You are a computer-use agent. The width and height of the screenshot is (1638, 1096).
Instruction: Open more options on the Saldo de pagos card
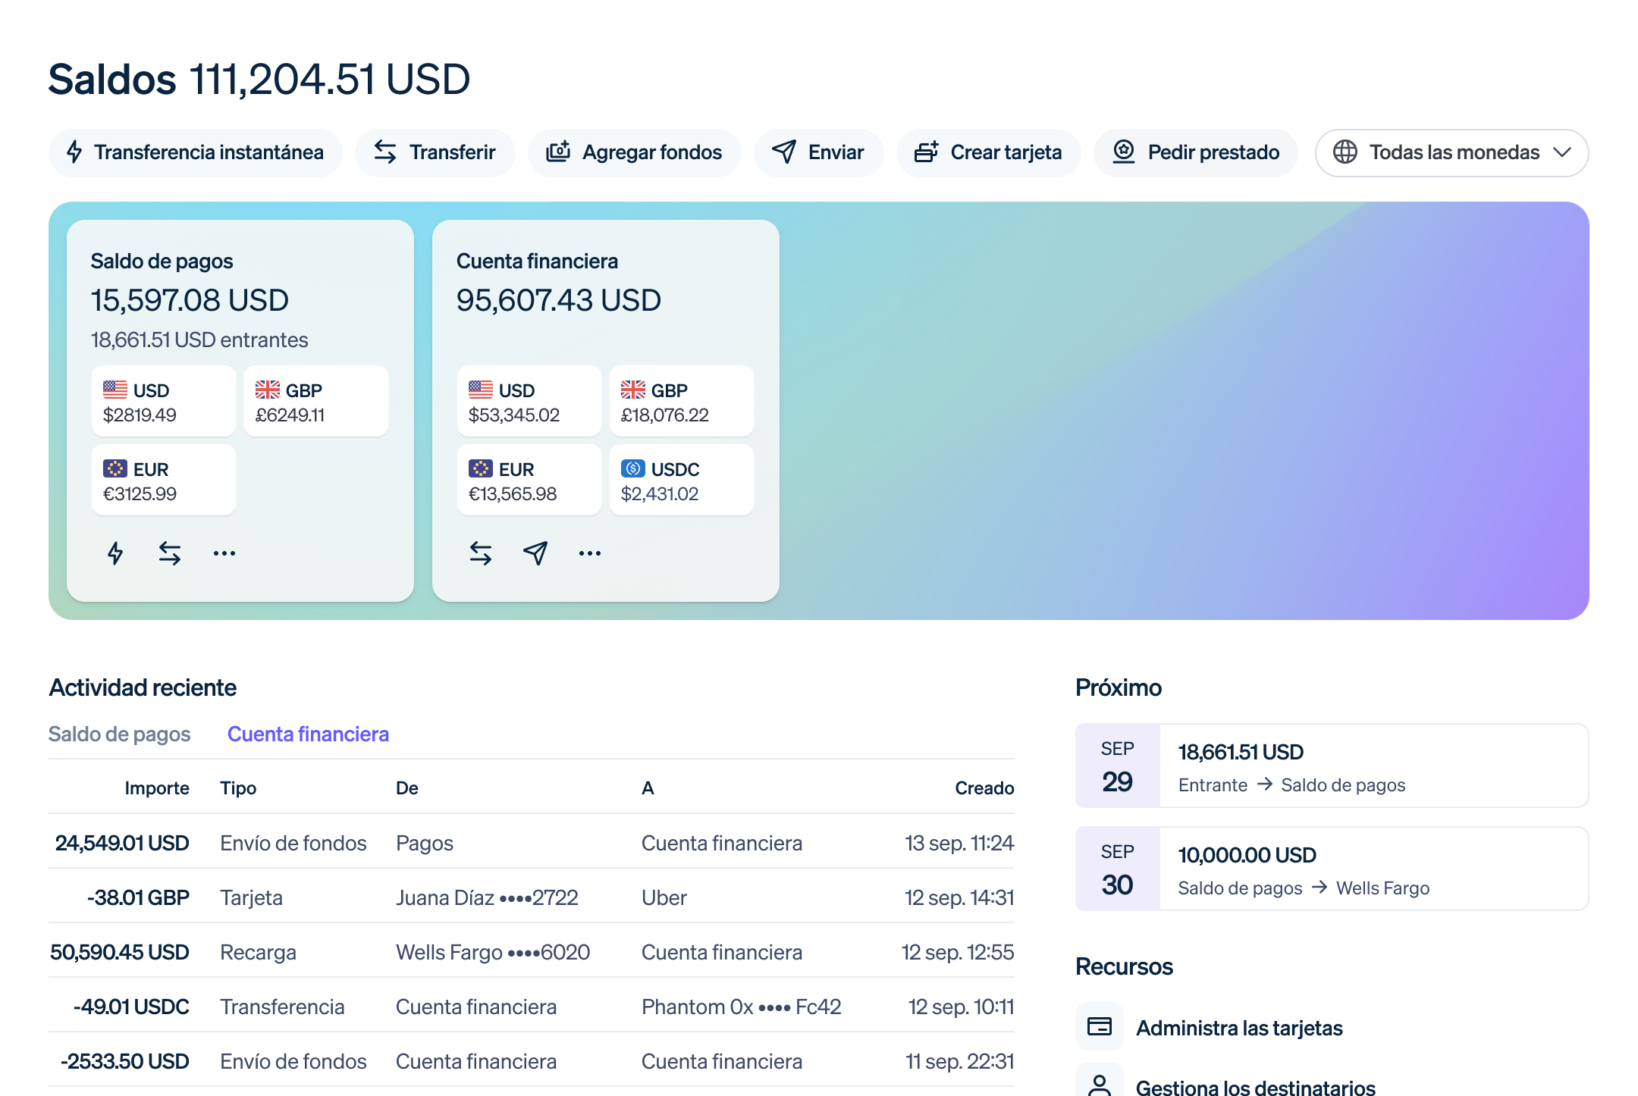[x=224, y=553]
